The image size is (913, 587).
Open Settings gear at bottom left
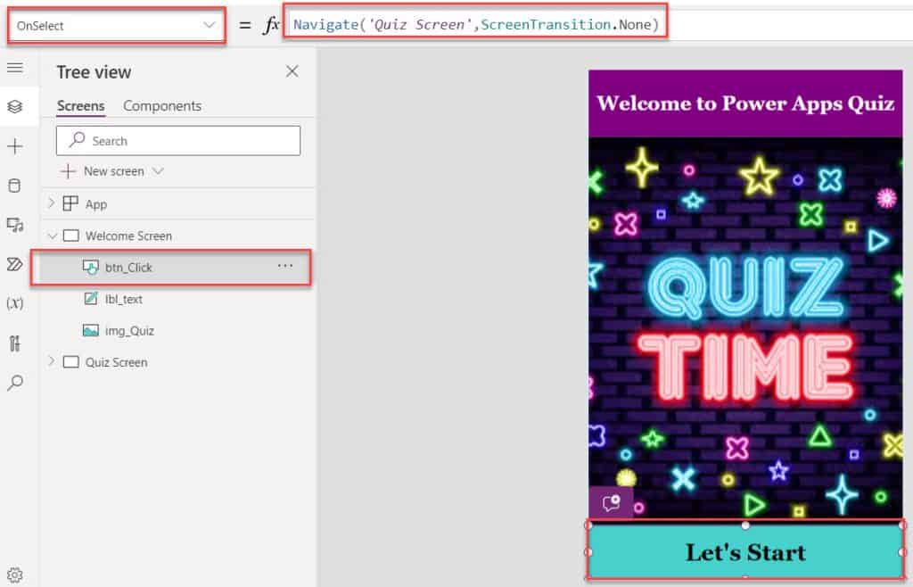(15, 575)
